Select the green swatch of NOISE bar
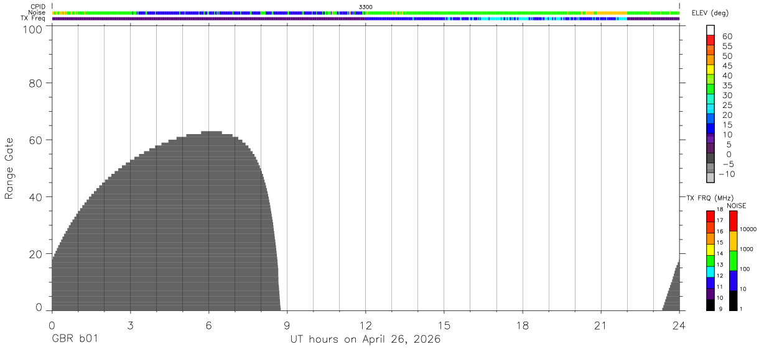Viewport: 764px width, 352px height. coord(733,261)
